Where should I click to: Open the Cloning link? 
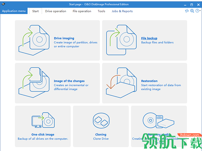coord(101,134)
